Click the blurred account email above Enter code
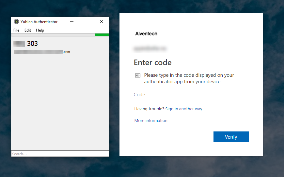 [150, 48]
